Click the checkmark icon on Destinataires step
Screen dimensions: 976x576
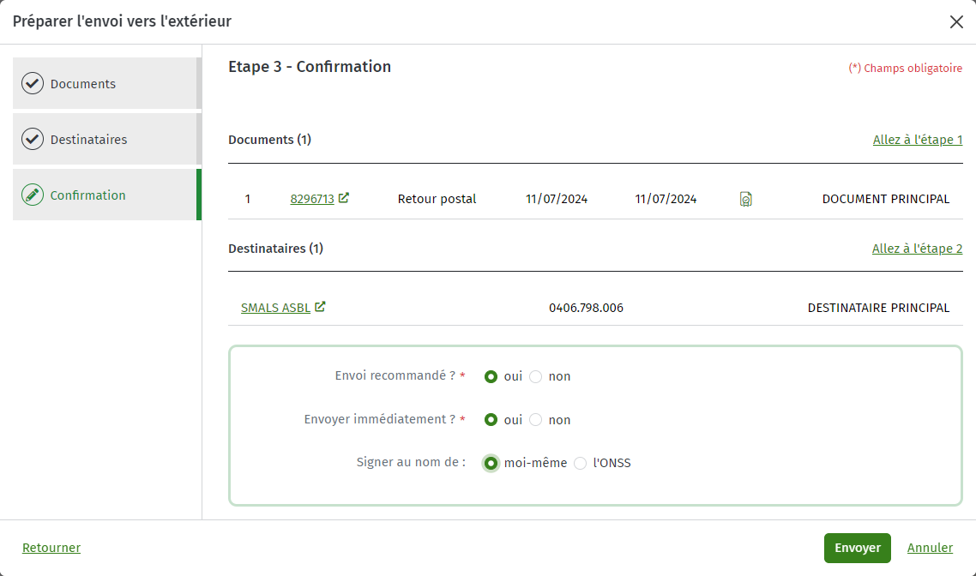33,139
